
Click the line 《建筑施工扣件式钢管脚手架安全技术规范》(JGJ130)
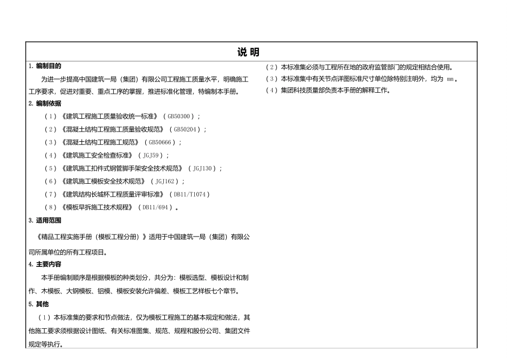tap(133, 168)
